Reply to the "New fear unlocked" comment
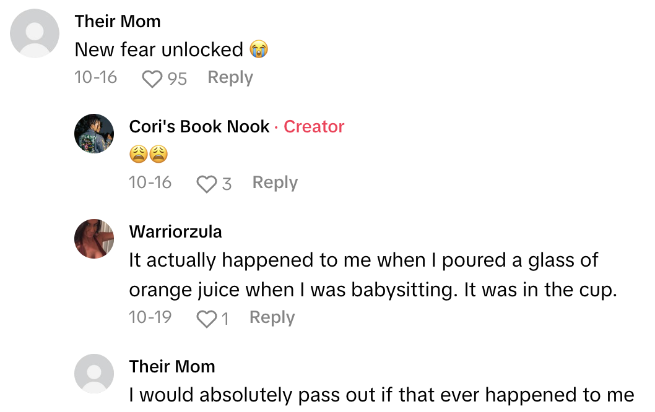Image resolution: width=655 pixels, height=412 pixels. point(230,78)
